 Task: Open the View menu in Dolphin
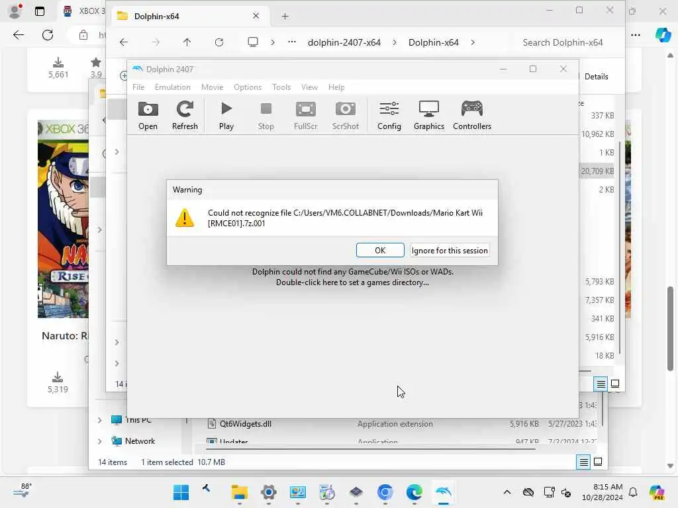click(310, 87)
